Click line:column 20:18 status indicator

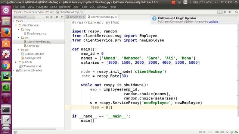point(202,132)
